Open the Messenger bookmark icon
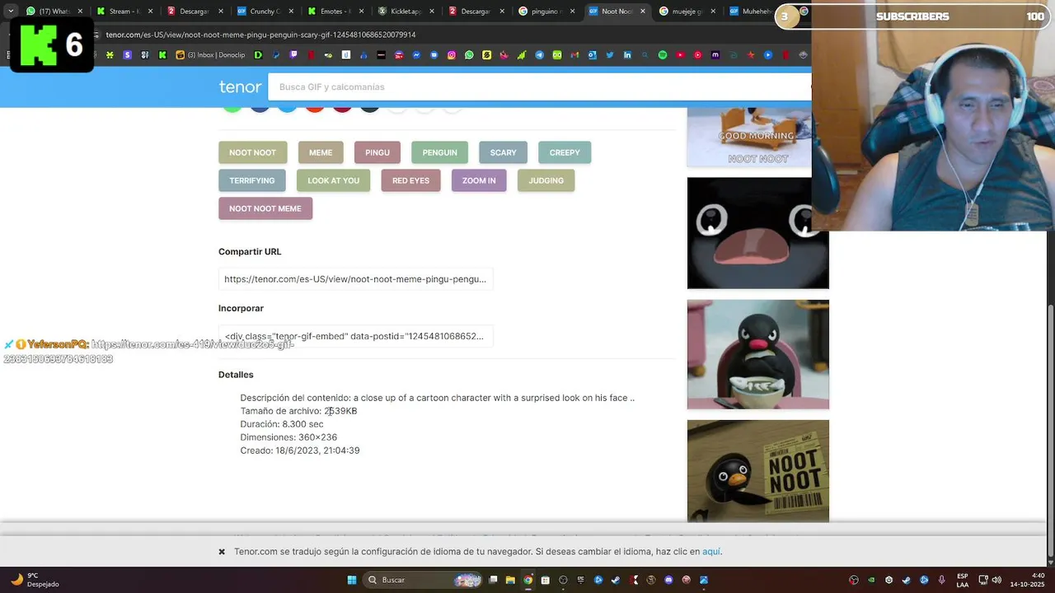 coord(417,55)
